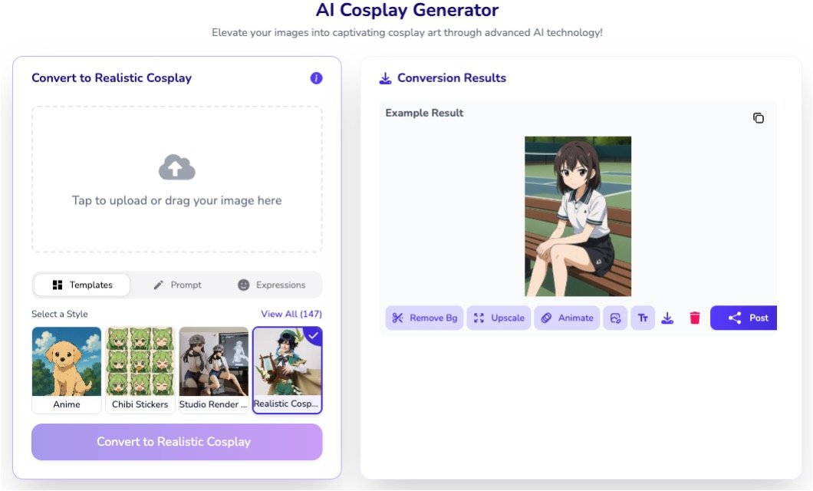This screenshot has width=813, height=491.
Task: Upscale the example result image
Action: [499, 318]
